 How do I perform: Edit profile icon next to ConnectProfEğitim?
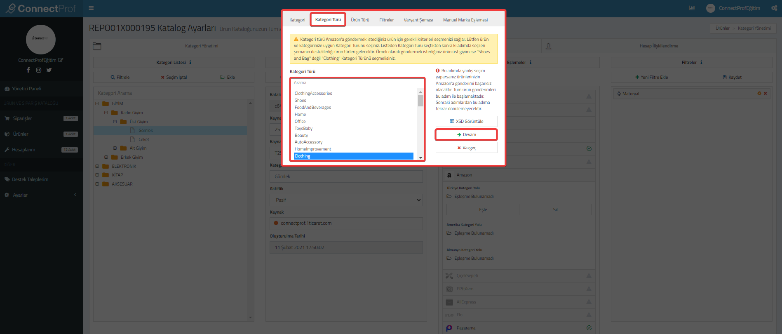click(x=61, y=60)
